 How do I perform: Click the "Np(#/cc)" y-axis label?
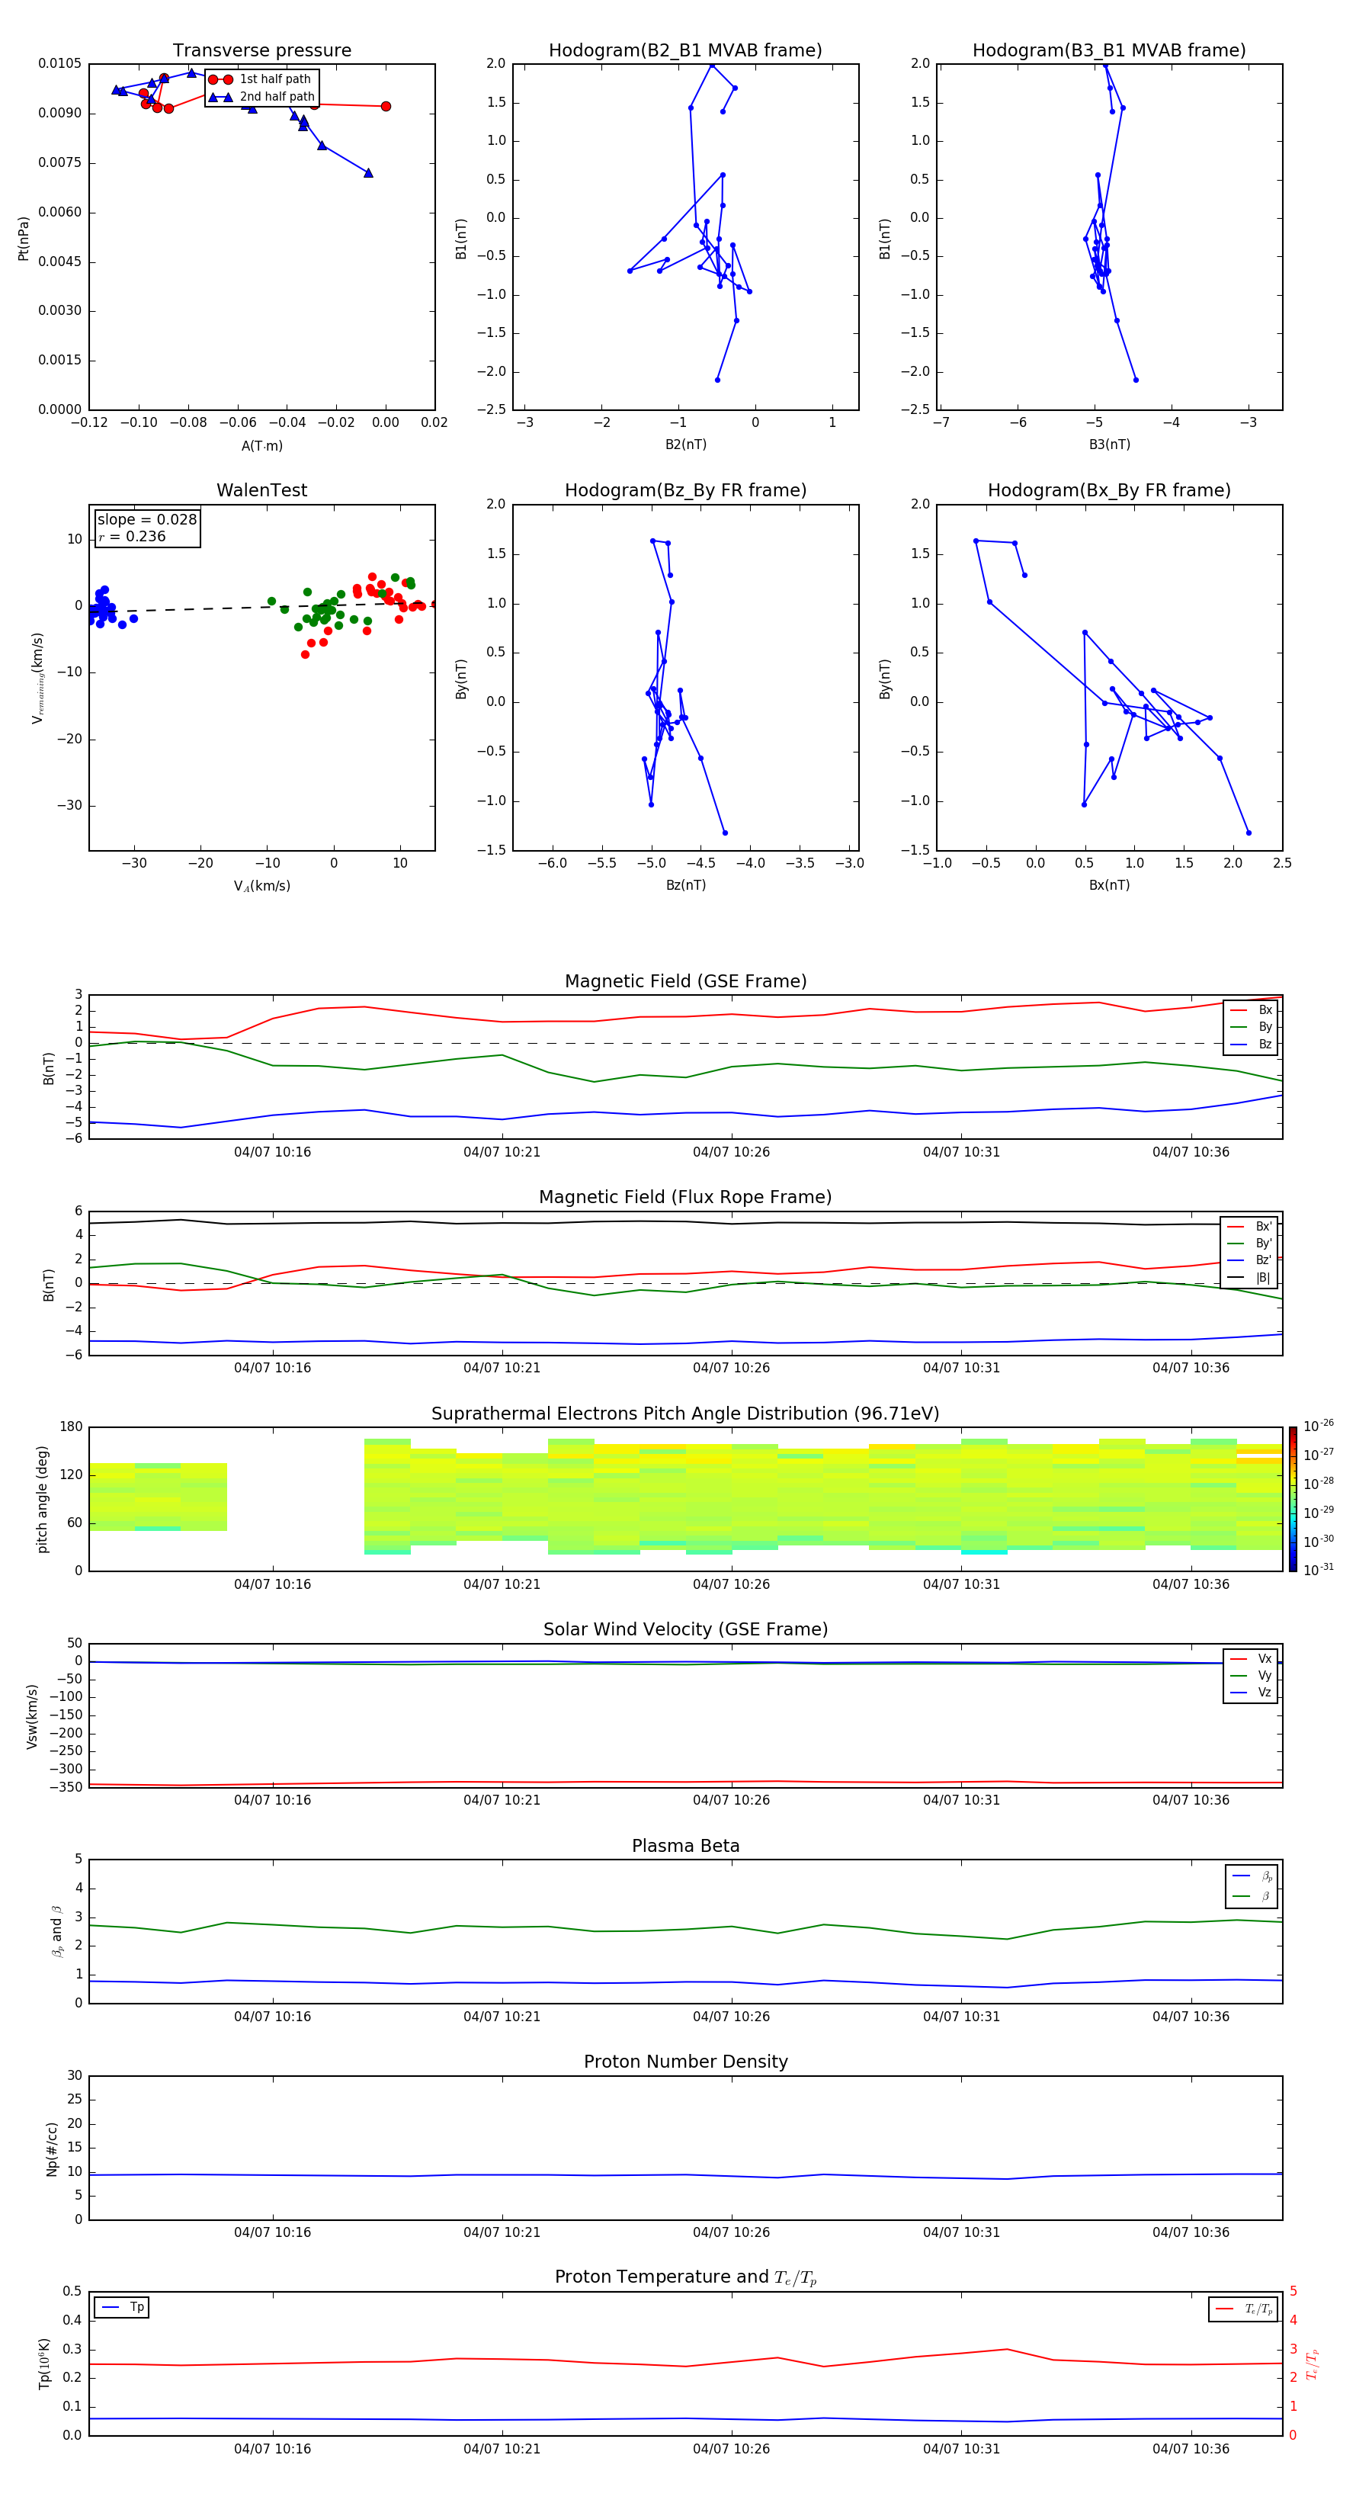tap(52, 2149)
